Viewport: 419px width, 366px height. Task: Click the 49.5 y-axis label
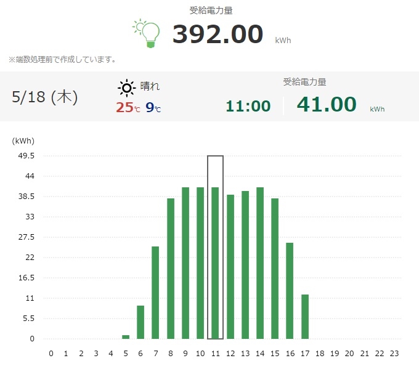[x=26, y=156]
